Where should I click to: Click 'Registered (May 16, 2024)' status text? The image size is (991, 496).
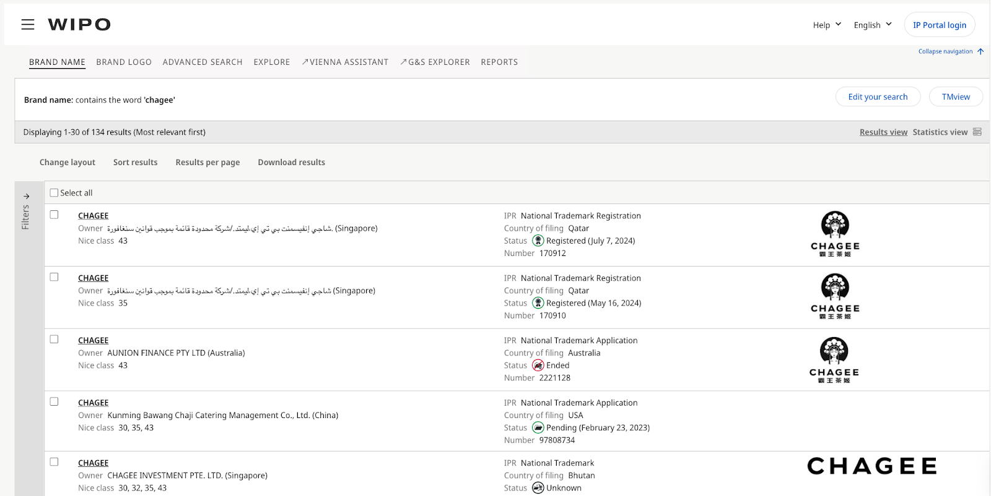pyautogui.click(x=593, y=303)
